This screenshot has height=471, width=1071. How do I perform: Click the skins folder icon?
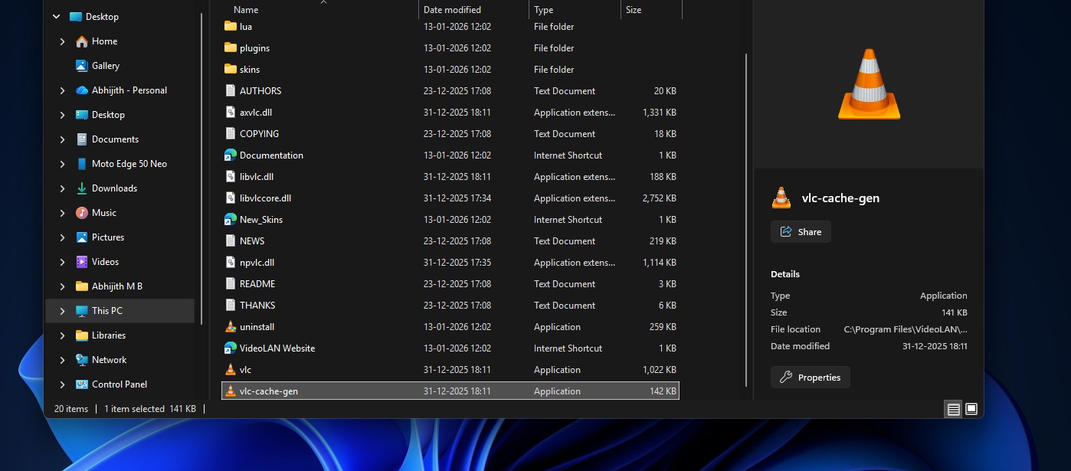tap(231, 69)
